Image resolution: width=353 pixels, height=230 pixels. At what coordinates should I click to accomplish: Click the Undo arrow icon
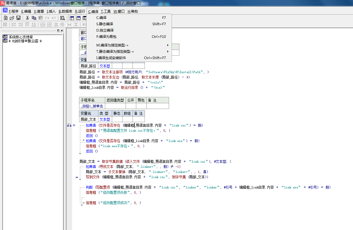pos(54,18)
